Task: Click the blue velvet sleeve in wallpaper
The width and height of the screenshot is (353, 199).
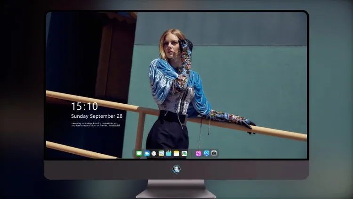Action: 160,78
